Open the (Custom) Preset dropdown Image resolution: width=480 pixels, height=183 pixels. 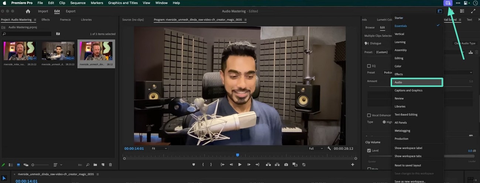coord(382,52)
